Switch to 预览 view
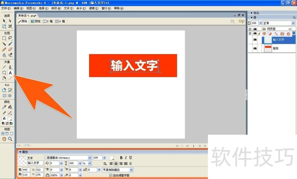The width and height of the screenshot is (297, 179). click(36, 21)
